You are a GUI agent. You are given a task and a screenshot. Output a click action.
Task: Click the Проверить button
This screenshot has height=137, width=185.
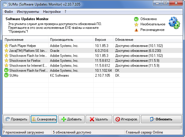pyautogui.click(x=16, y=119)
